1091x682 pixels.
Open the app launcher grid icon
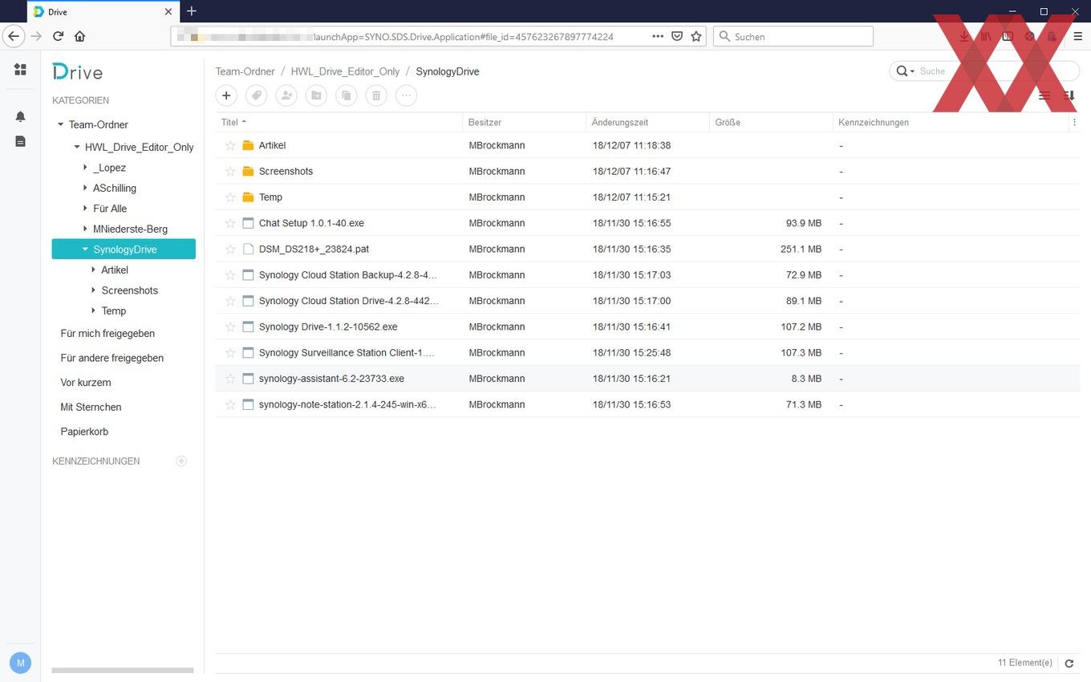(20, 70)
